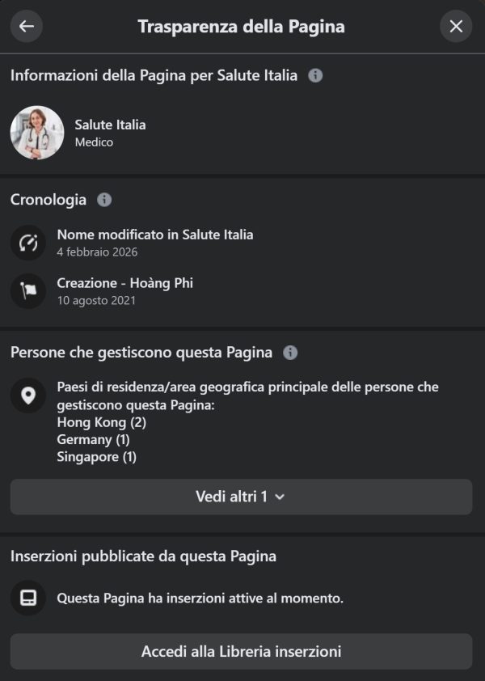Screen dimensions: 485x681
Task: Close the Trasparenza della Pagina dialog
Action: tap(456, 27)
